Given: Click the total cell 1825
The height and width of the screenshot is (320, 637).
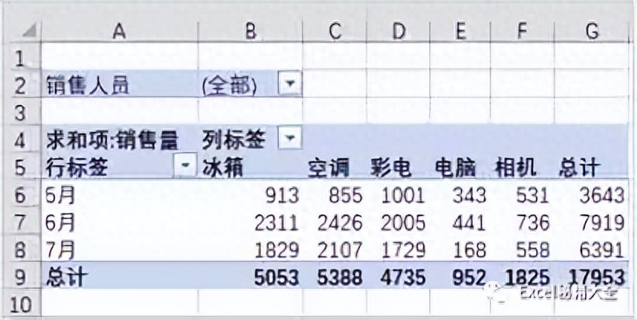Looking at the screenshot, I should (x=522, y=277).
